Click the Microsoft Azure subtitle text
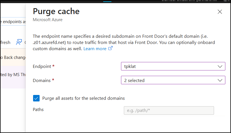This screenshot has height=133, width=231. 48,20
